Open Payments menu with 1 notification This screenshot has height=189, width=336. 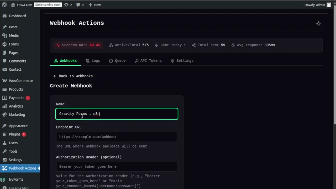coord(20,98)
